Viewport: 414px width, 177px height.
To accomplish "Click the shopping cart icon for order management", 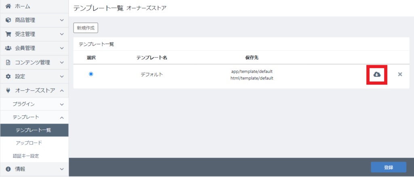I will pyautogui.click(x=8, y=34).
